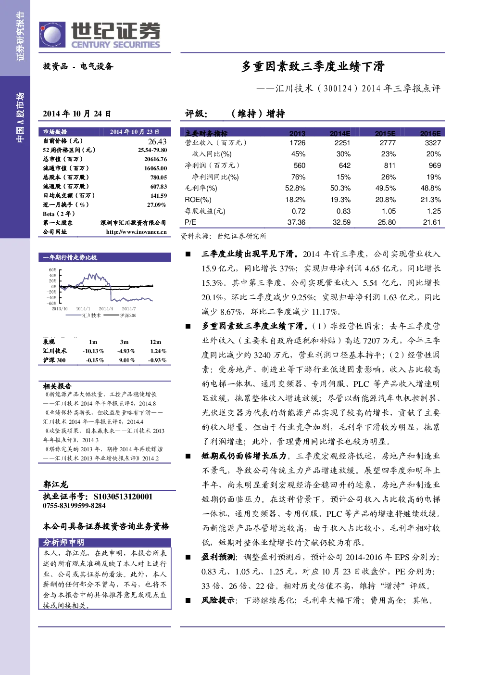Viewport: 477px width, 675px height.
Task: Click circulating market cap value 16065.00
Action: [x=155, y=168]
